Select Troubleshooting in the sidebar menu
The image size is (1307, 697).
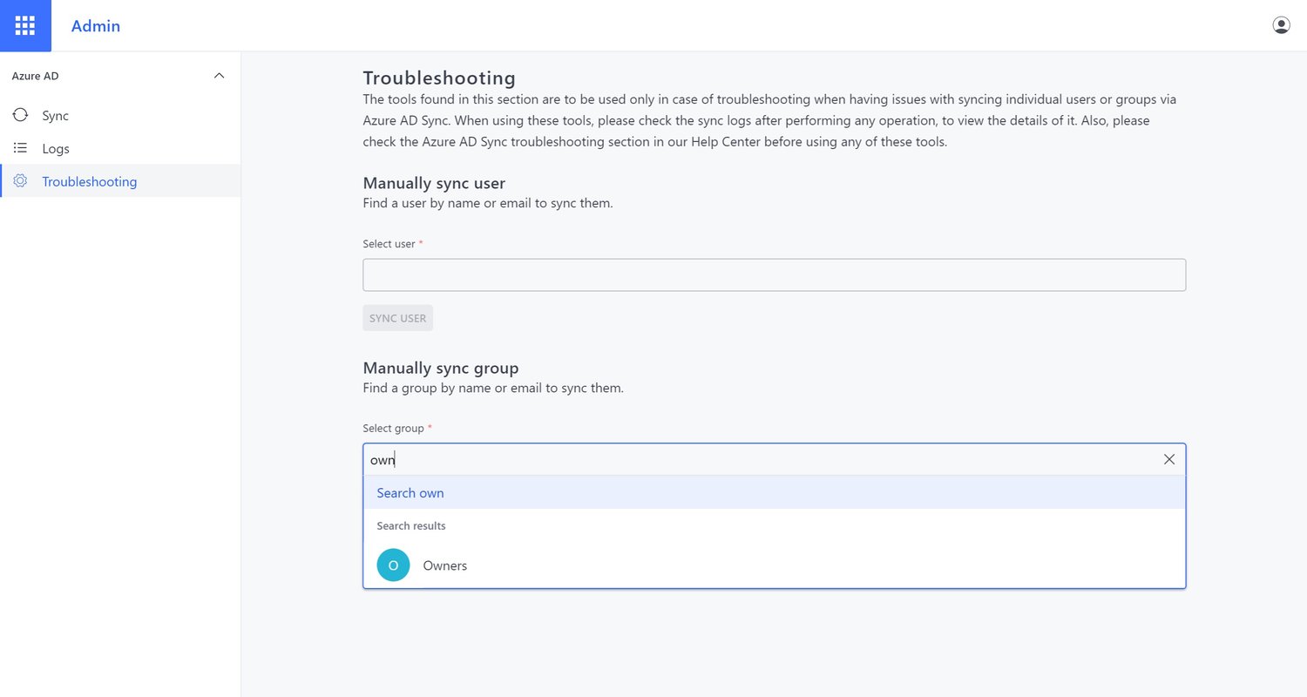pos(89,180)
